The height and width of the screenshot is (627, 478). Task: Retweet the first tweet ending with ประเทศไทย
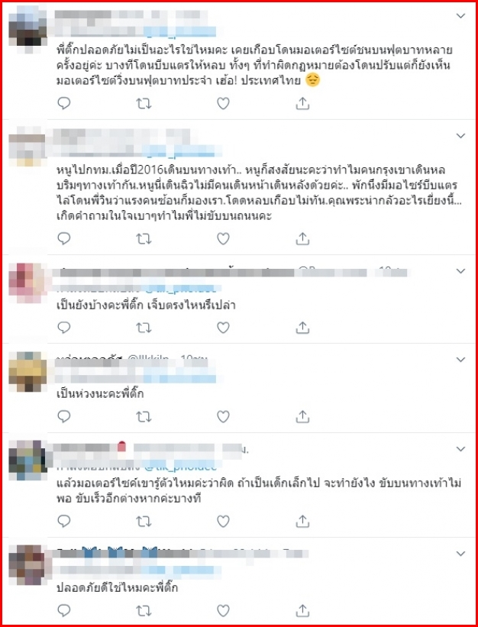point(144,104)
